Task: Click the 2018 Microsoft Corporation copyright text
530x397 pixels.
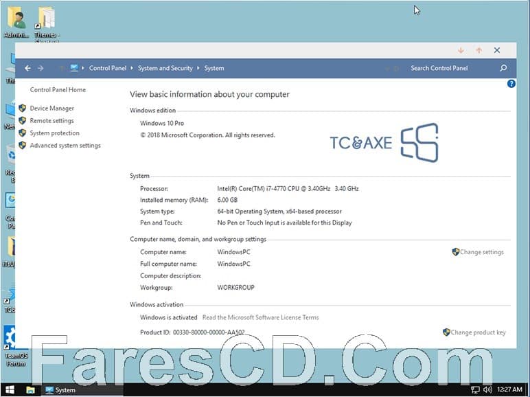Action: (x=207, y=135)
